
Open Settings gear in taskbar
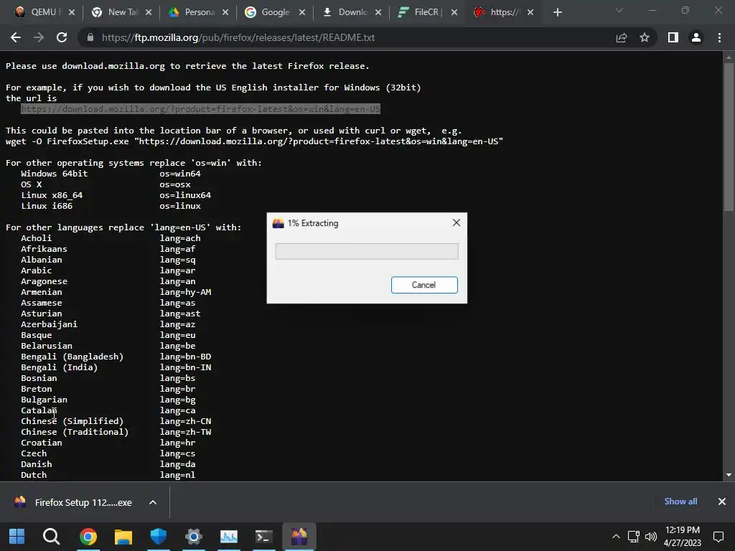click(193, 537)
